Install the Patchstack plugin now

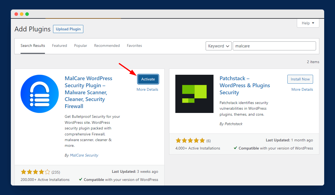[x=300, y=79]
